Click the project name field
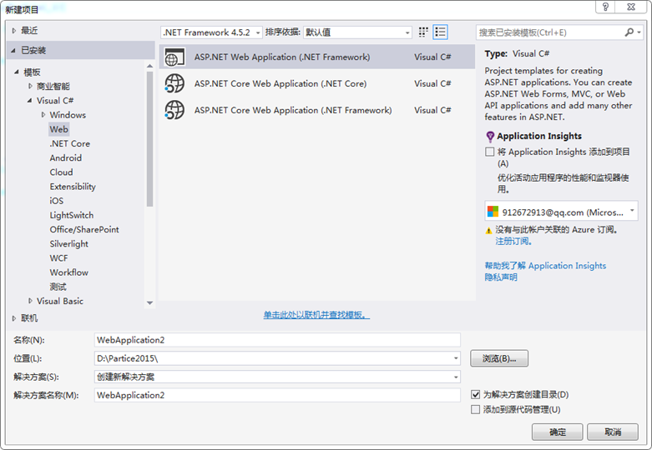The height and width of the screenshot is (450, 652). [x=277, y=340]
